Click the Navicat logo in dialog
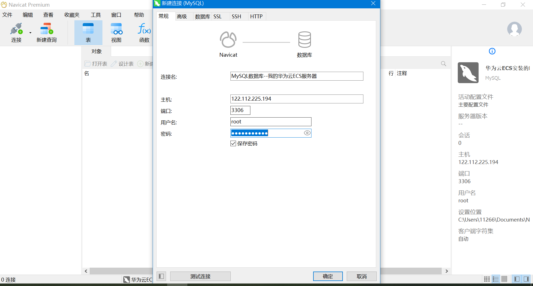 coord(228,40)
